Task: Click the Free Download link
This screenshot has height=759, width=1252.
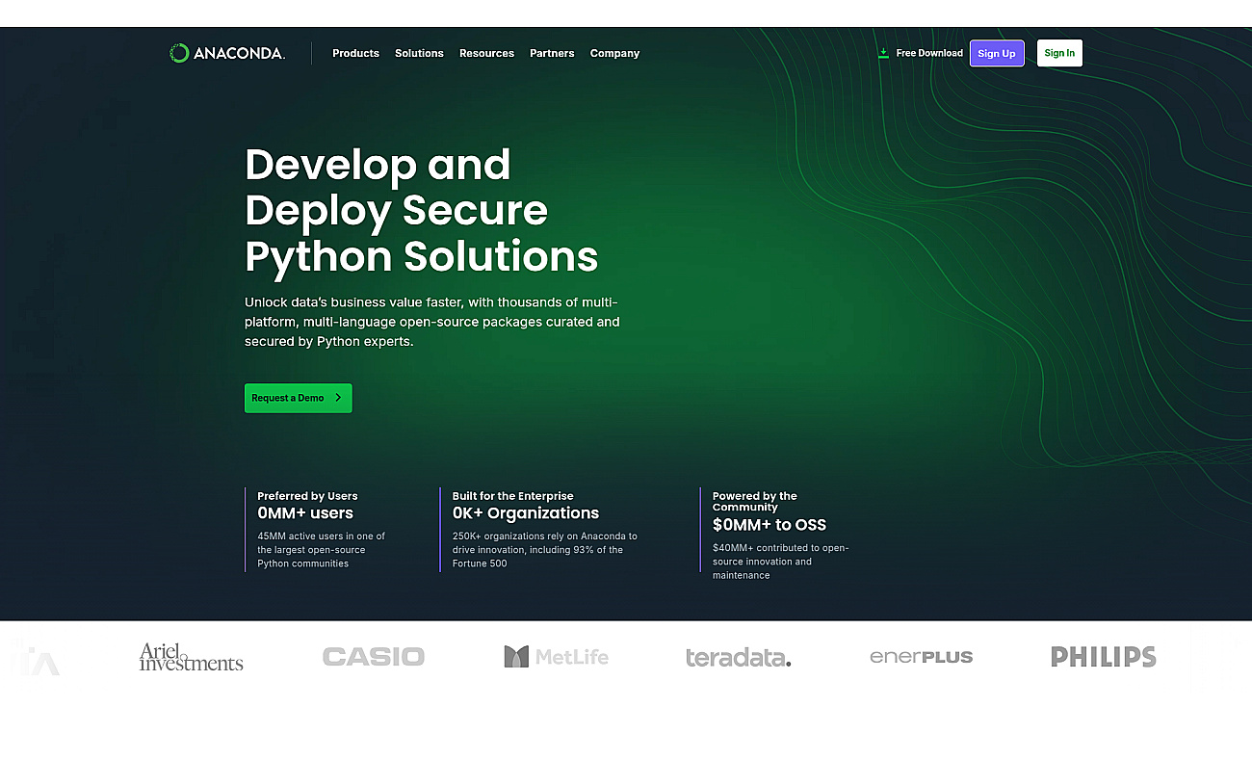Action: point(929,53)
